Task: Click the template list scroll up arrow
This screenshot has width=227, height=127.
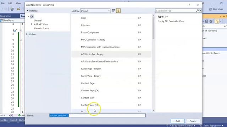Action: pos(153,16)
